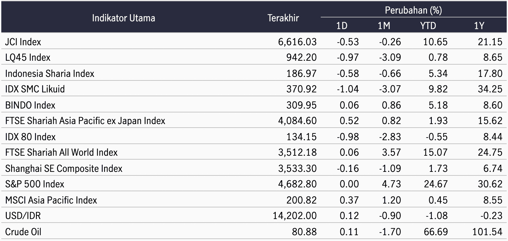Click the FTSE Shariah All World Index
The height and width of the screenshot is (241, 508).
[x=61, y=152]
